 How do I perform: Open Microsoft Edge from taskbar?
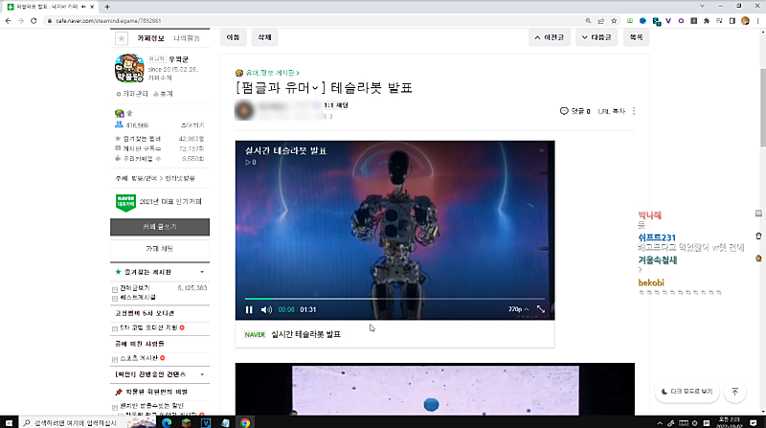click(x=167, y=422)
